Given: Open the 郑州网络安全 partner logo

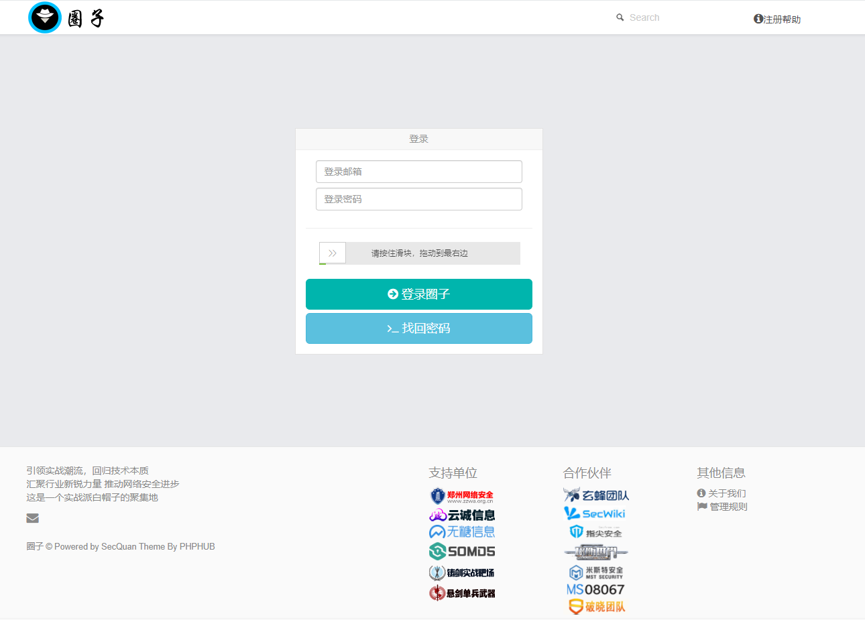Looking at the screenshot, I should coord(462,495).
